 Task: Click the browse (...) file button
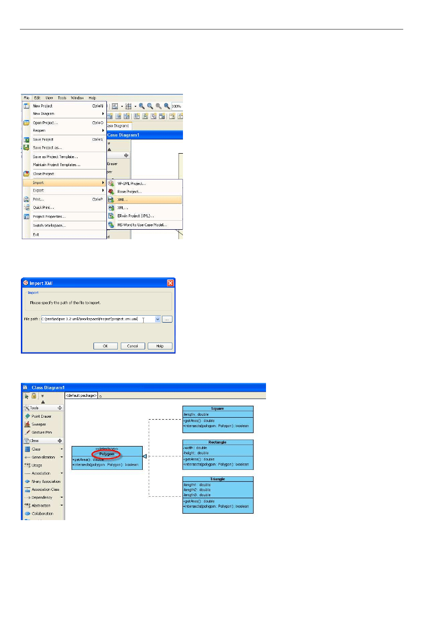tap(167, 320)
